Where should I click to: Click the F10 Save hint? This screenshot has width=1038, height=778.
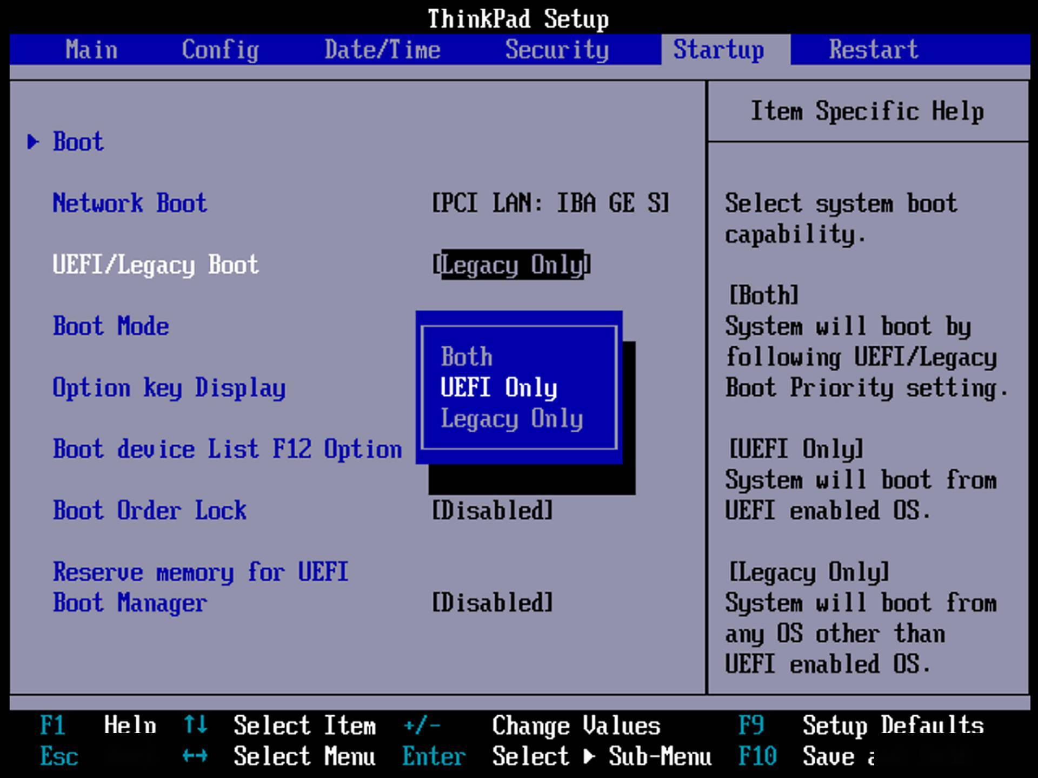807,756
